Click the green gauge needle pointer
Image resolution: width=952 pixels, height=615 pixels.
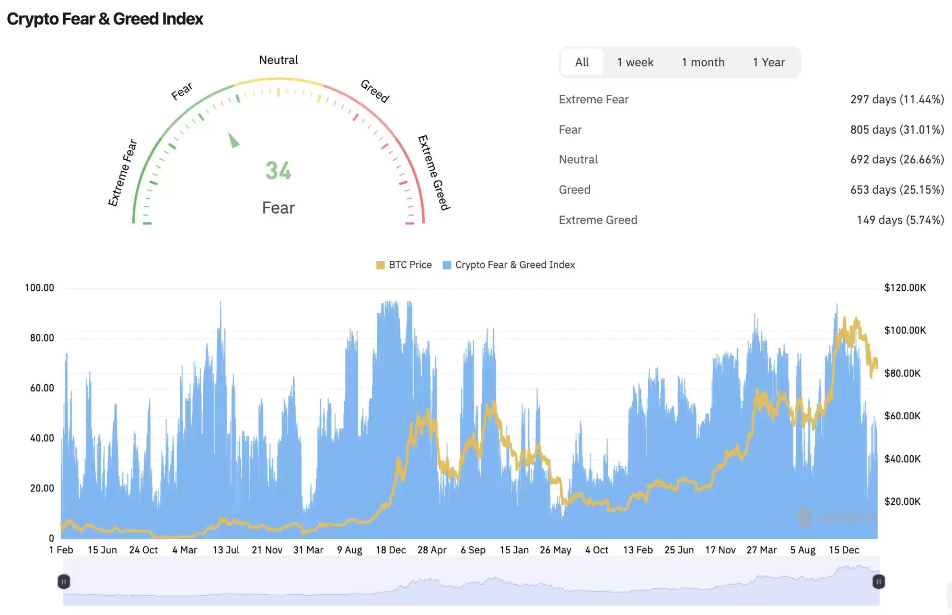(234, 140)
